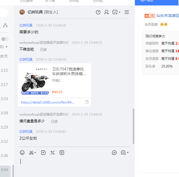The image size is (179, 177).
Task: Click the message 需要多少的
Action: tap(29, 32)
